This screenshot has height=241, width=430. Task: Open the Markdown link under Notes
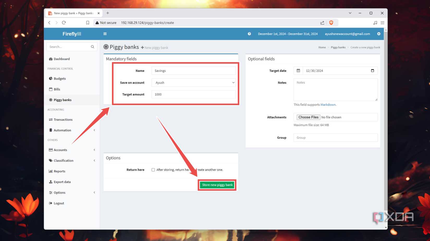328,104
